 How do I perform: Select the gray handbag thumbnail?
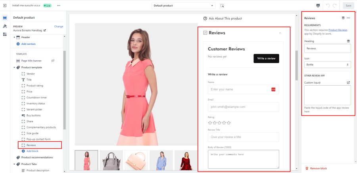pyautogui.click(x=111, y=160)
